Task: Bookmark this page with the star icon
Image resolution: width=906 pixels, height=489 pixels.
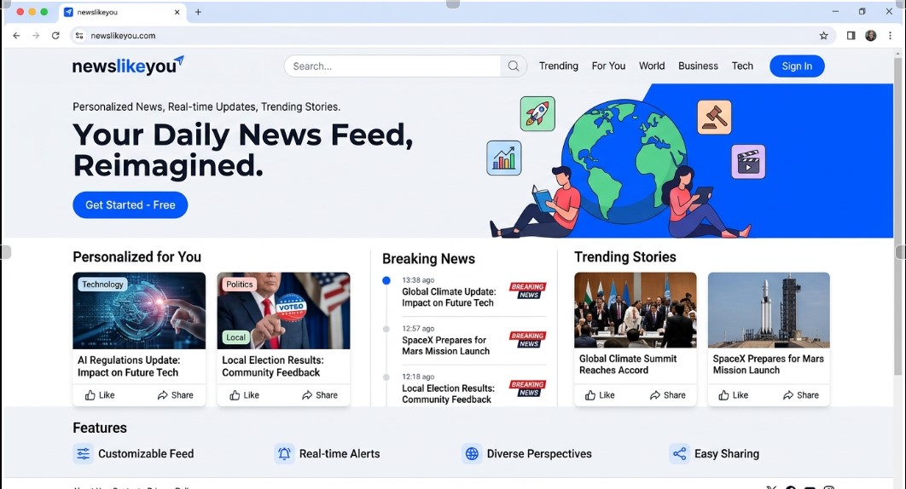Action: click(823, 35)
